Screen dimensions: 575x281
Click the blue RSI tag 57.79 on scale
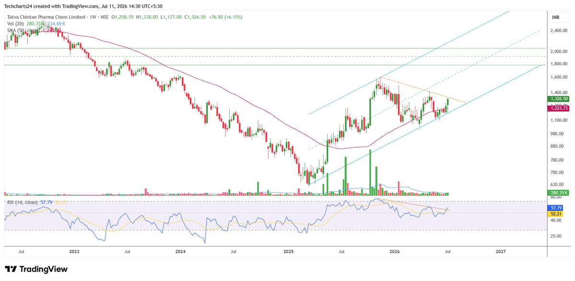tap(555, 208)
